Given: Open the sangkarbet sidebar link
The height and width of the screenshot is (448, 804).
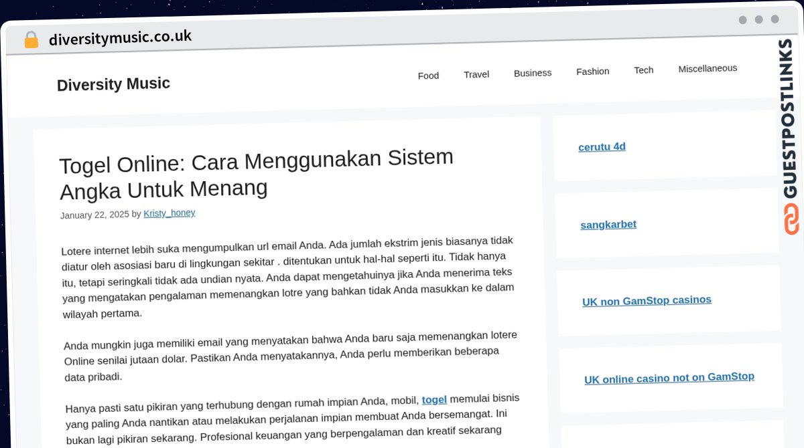Looking at the screenshot, I should pos(608,225).
